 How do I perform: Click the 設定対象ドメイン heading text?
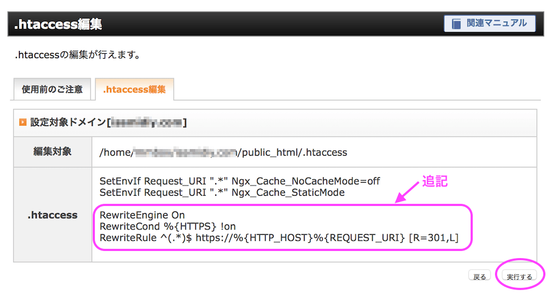[108, 122]
